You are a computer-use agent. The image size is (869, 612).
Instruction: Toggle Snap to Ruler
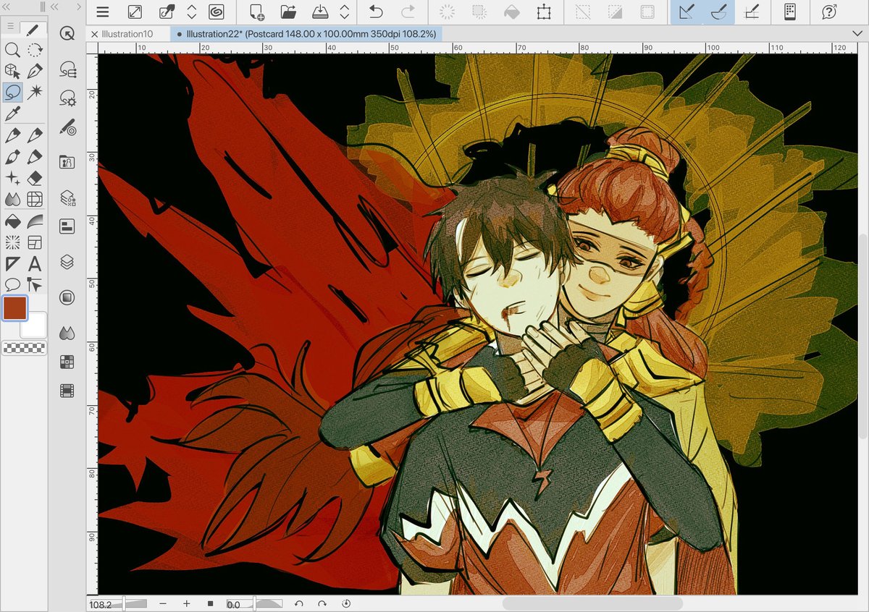[x=687, y=12]
